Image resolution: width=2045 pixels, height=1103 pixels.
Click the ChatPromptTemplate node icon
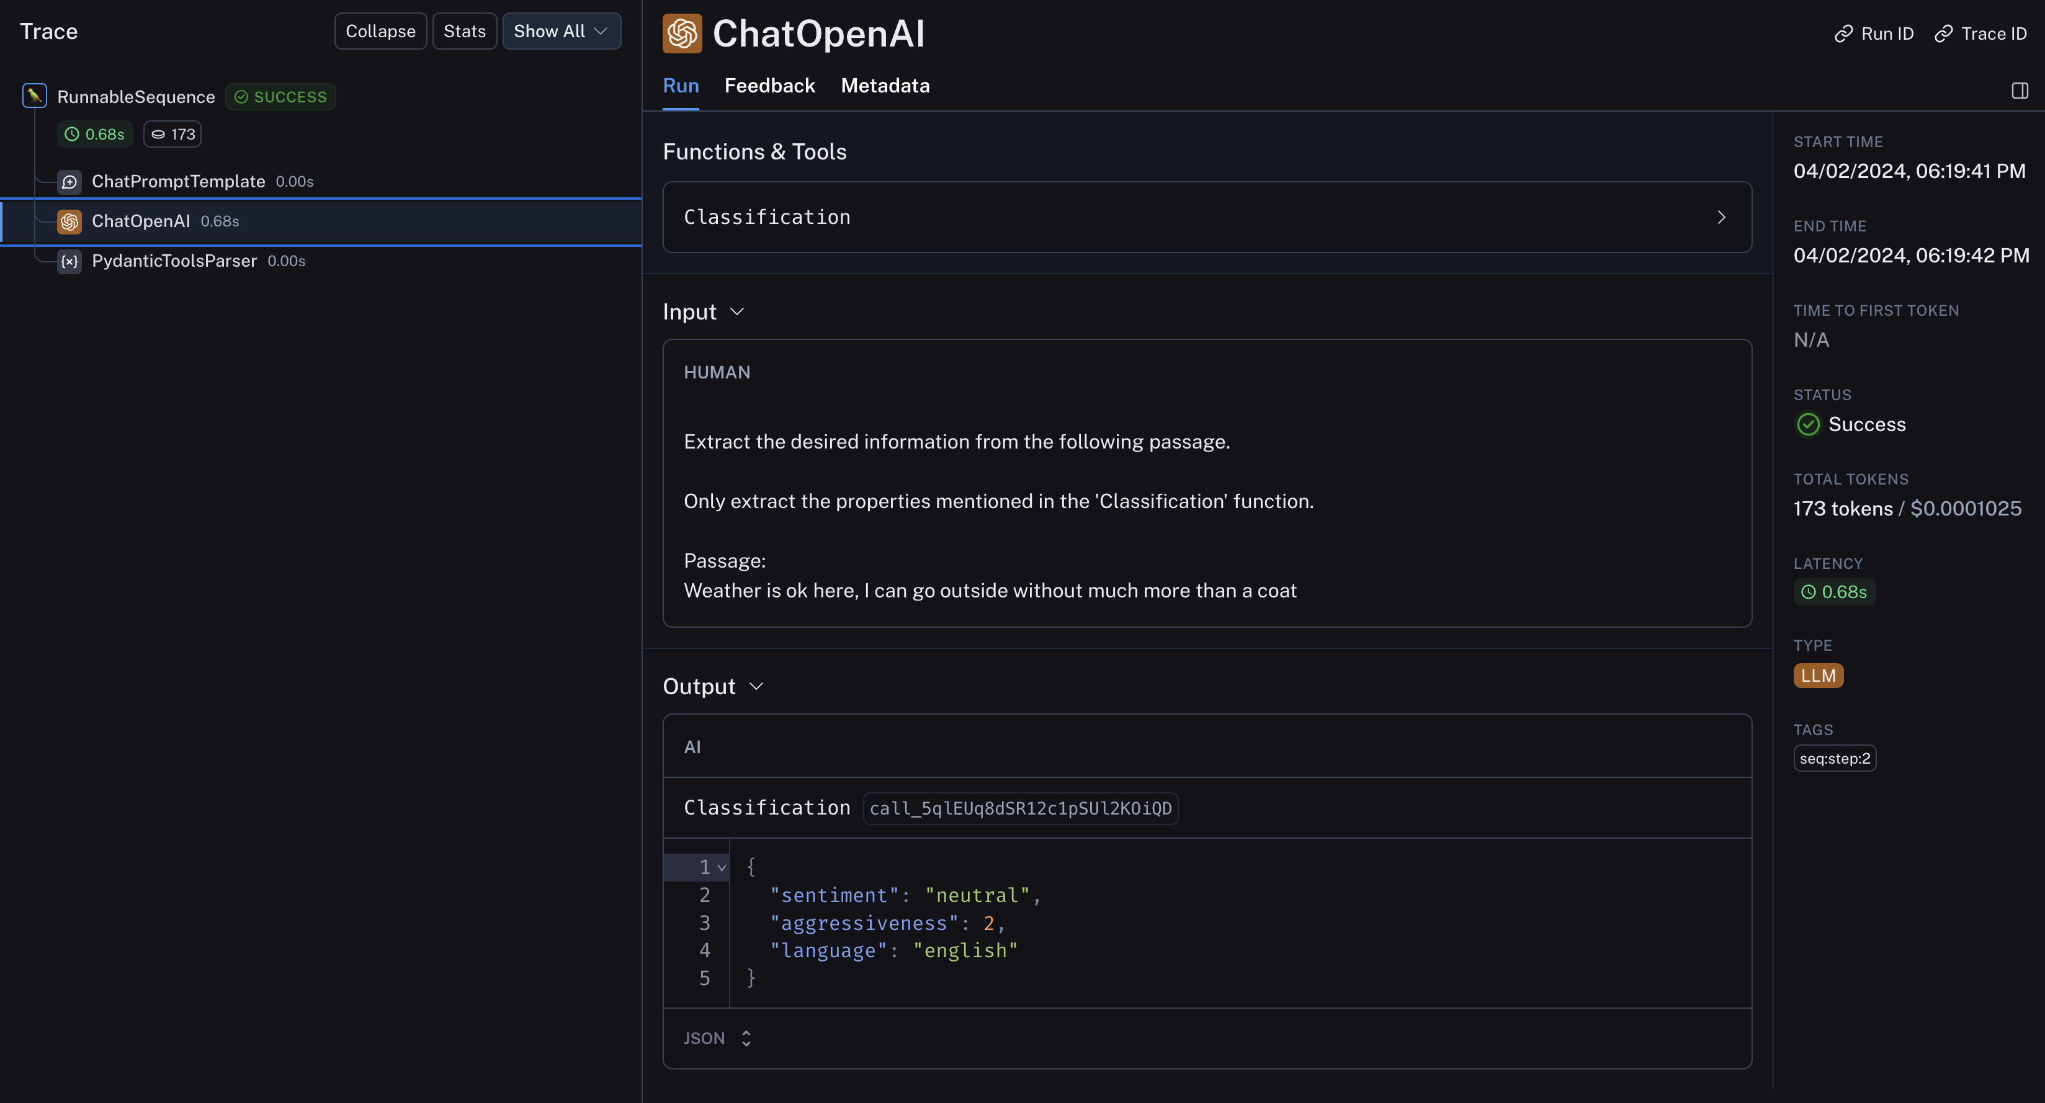click(70, 182)
